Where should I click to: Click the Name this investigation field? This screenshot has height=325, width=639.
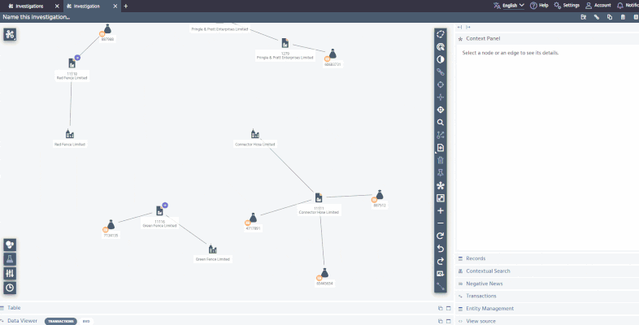coord(37,17)
